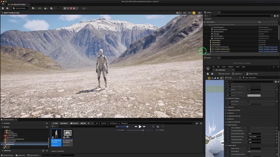Toggle the Content Browser lock icon
The width and height of the screenshot is (280, 157).
pos(197,123)
